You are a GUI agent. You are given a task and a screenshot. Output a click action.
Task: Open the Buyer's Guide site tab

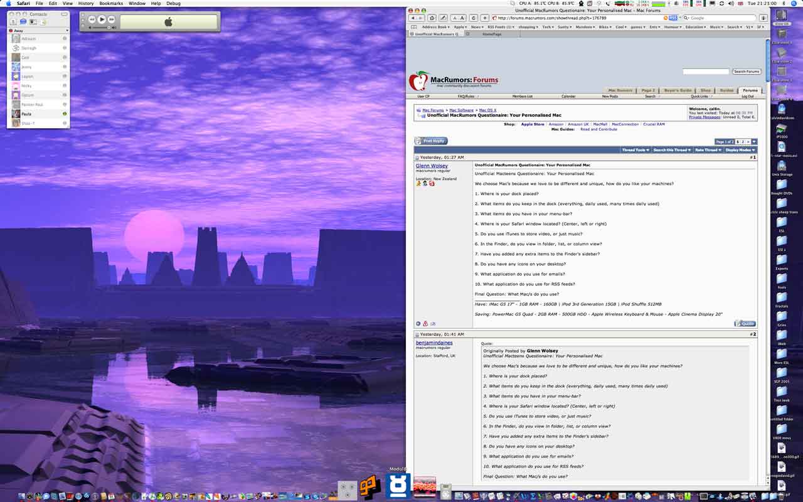678,90
